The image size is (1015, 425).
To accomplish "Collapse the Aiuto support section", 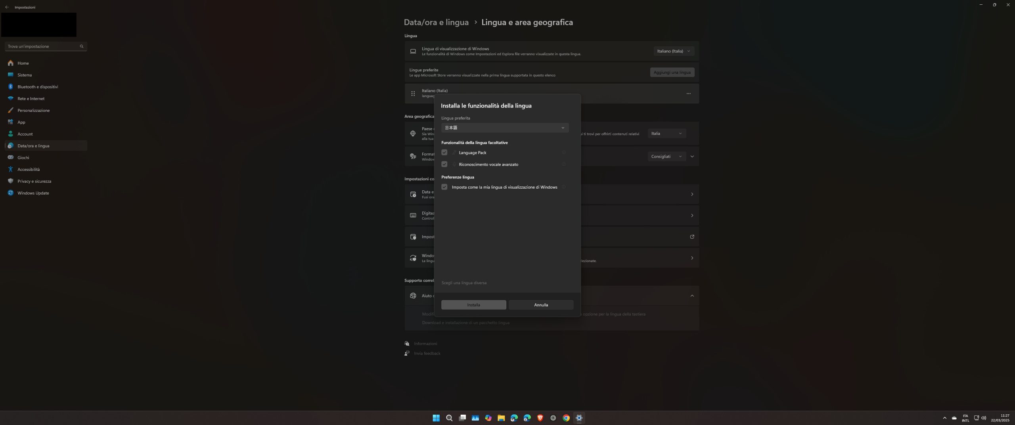I will pyautogui.click(x=692, y=296).
